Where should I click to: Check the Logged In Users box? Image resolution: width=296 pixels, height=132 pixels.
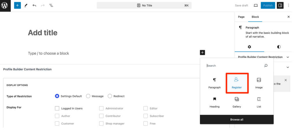click(57, 108)
